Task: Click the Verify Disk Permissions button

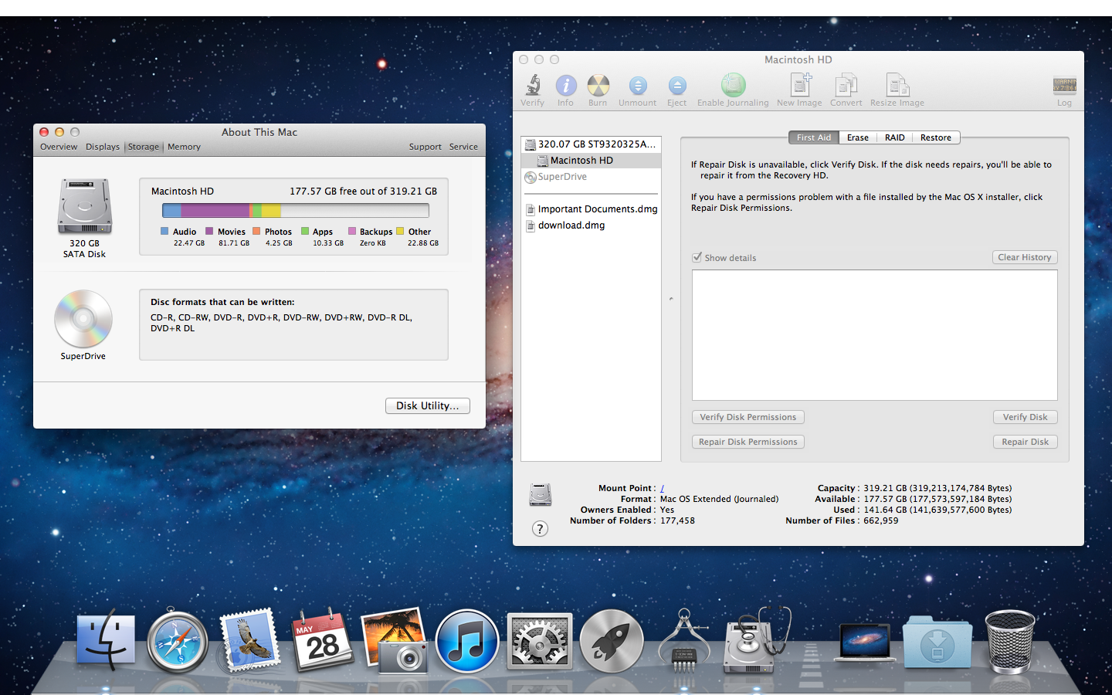Action: point(748,417)
